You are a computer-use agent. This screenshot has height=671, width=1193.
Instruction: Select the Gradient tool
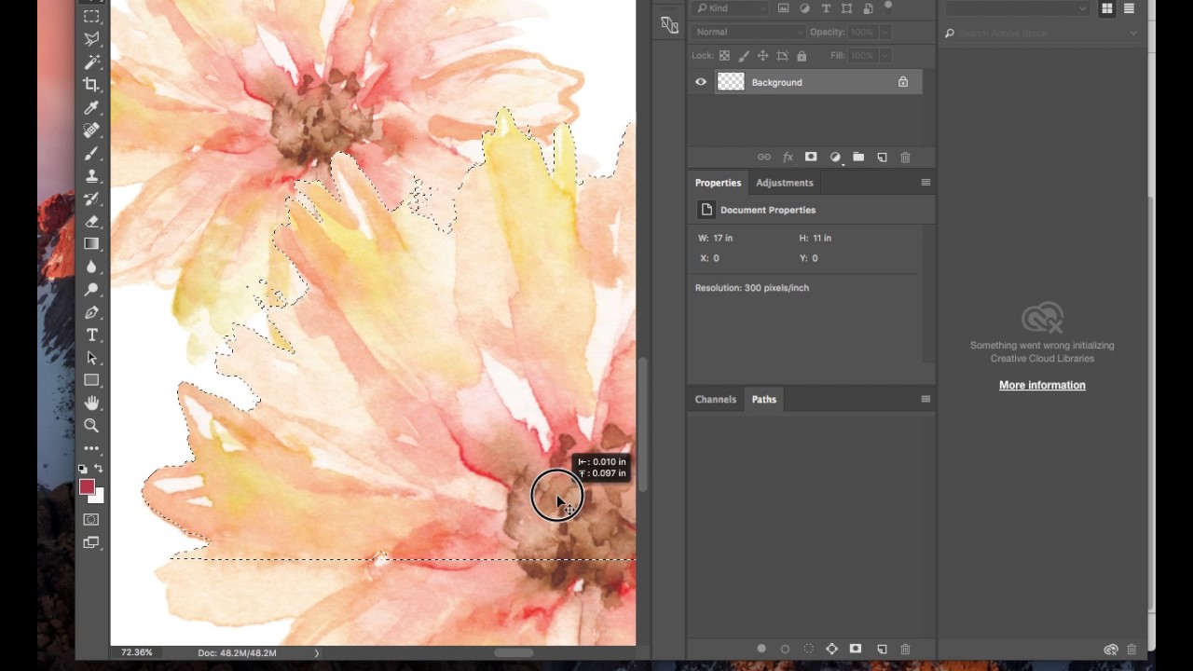[91, 244]
